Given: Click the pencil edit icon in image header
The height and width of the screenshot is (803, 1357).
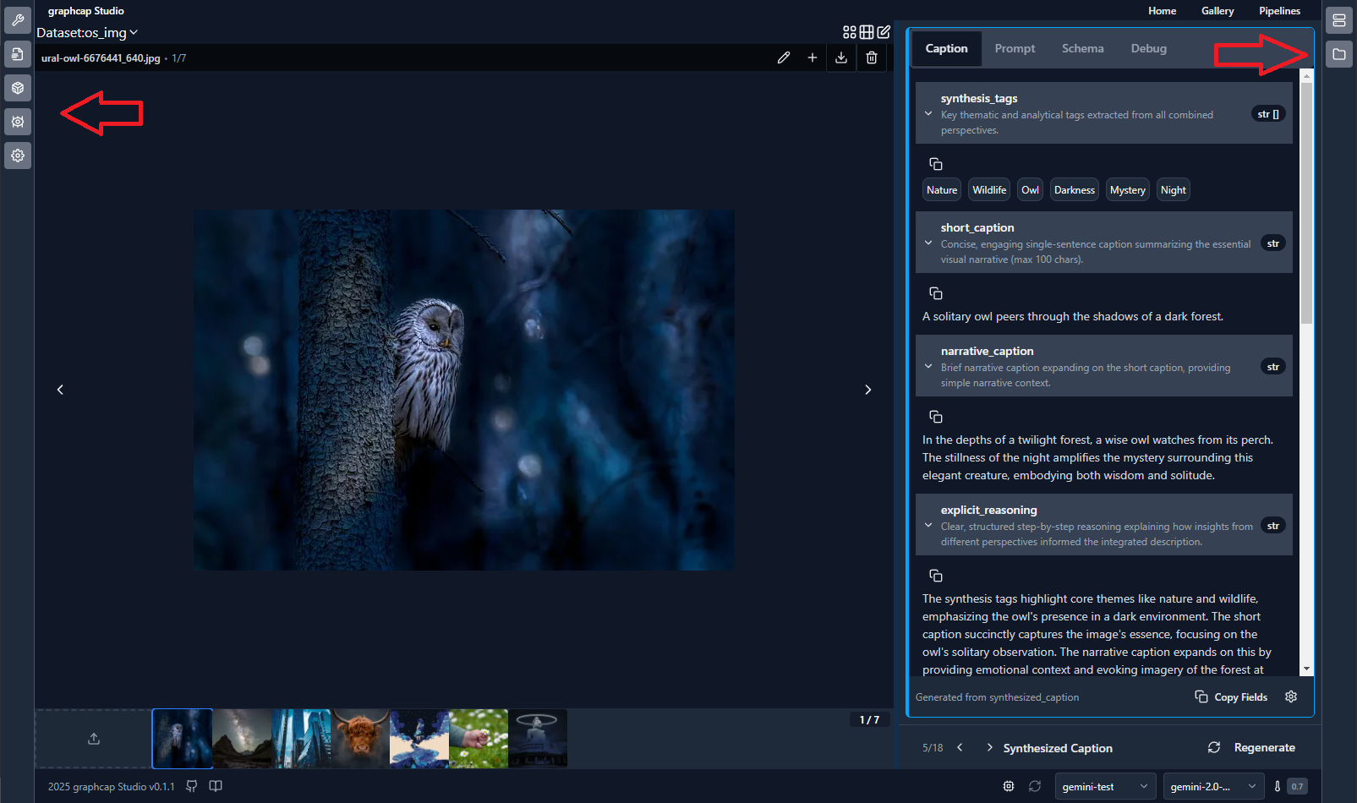Looking at the screenshot, I should coord(784,57).
